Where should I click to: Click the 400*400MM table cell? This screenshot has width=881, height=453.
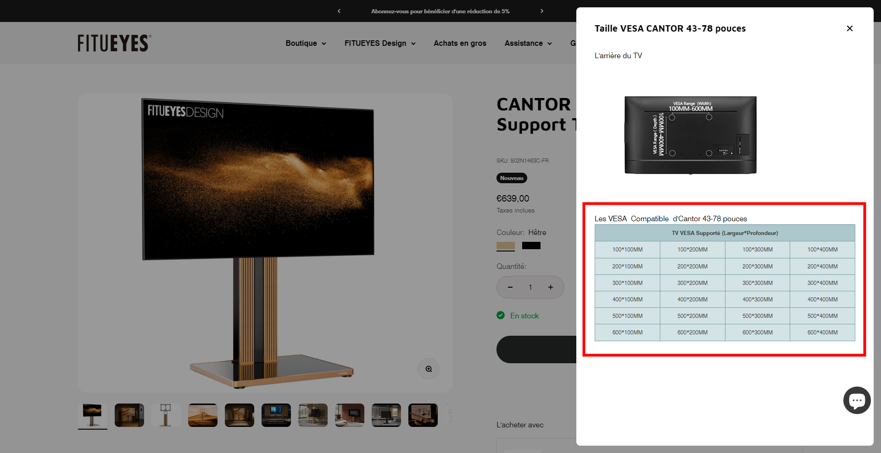822,299
